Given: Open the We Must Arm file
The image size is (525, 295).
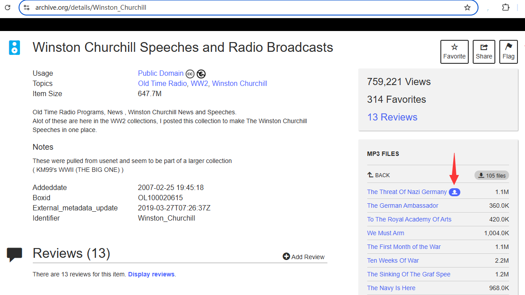Looking at the screenshot, I should pyautogui.click(x=385, y=233).
